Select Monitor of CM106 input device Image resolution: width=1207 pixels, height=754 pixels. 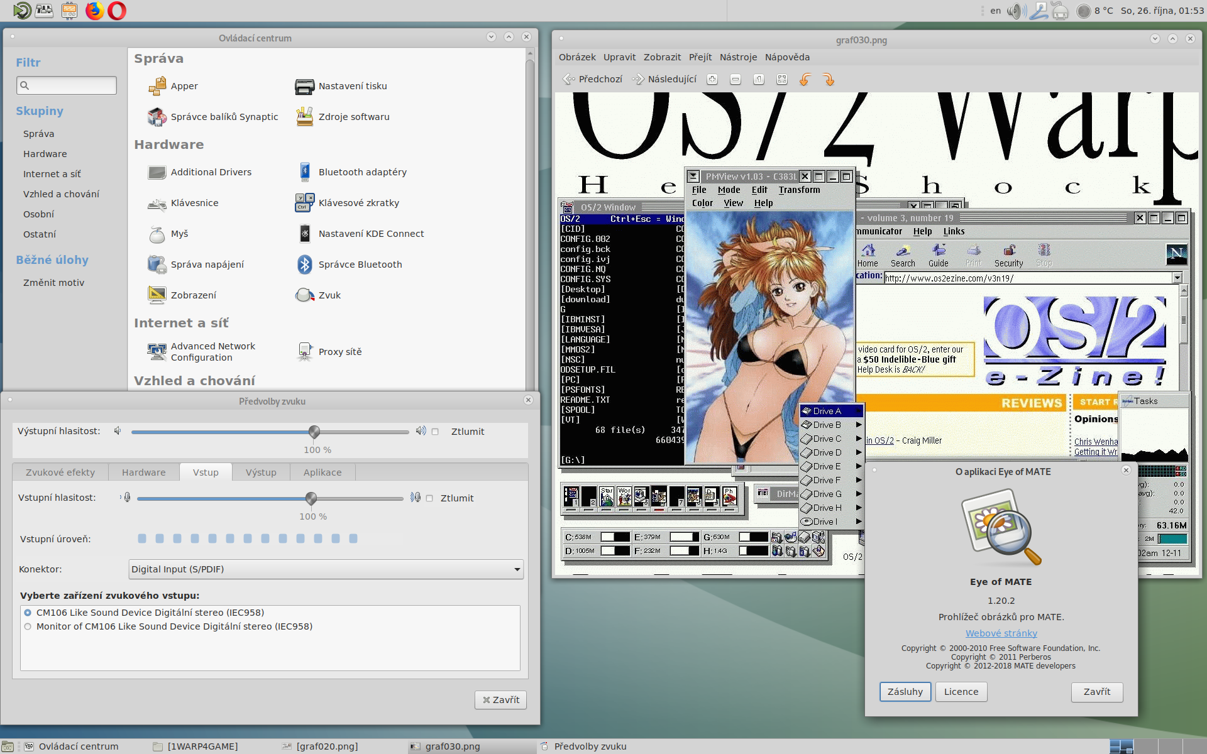pos(28,626)
